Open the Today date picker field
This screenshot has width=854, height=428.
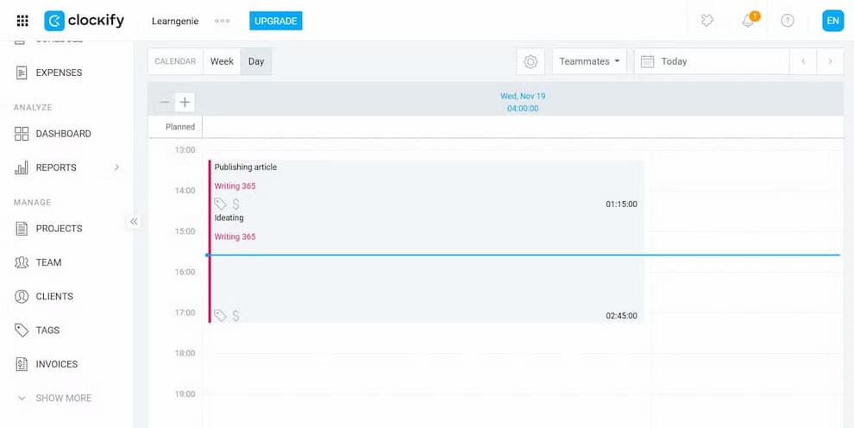tap(712, 62)
